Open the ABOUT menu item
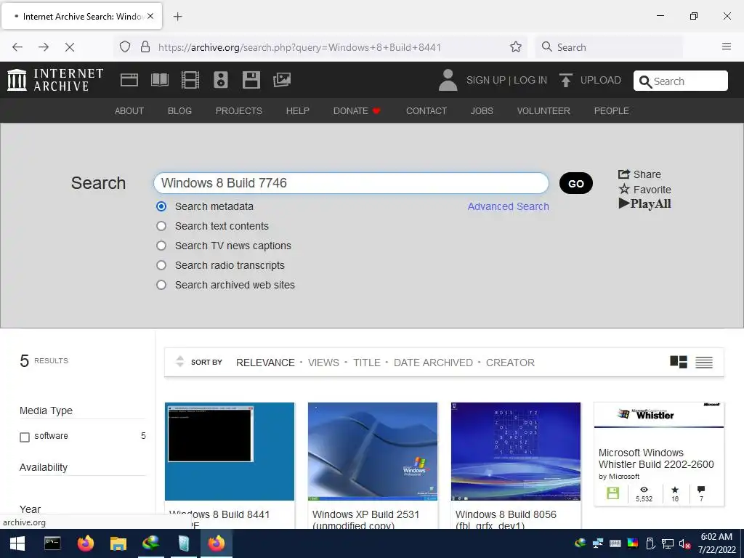744x558 pixels. click(x=129, y=111)
